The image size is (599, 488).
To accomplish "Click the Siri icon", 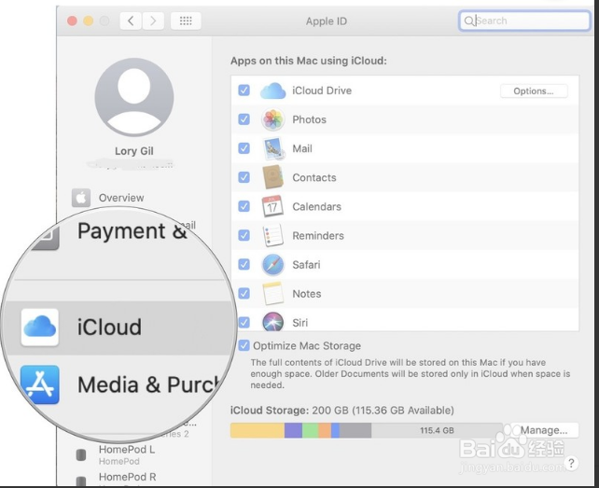I will [272, 321].
